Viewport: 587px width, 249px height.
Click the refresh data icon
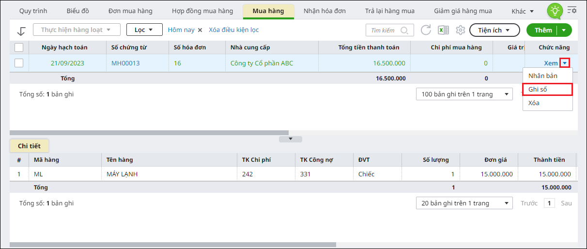pyautogui.click(x=426, y=30)
